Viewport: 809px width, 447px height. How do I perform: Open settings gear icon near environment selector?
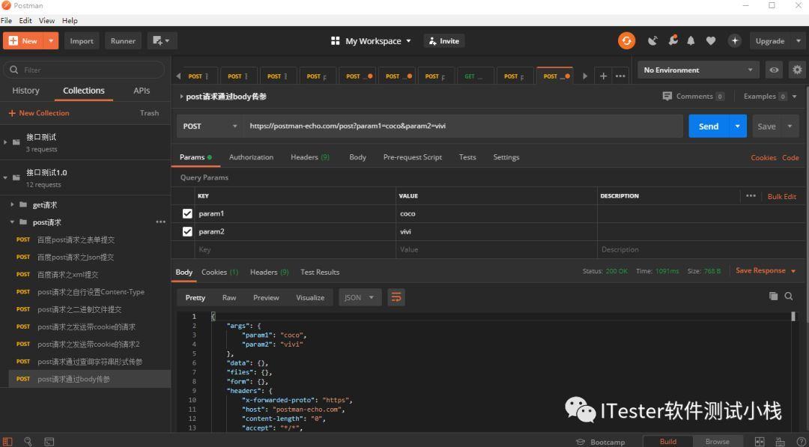(x=797, y=70)
